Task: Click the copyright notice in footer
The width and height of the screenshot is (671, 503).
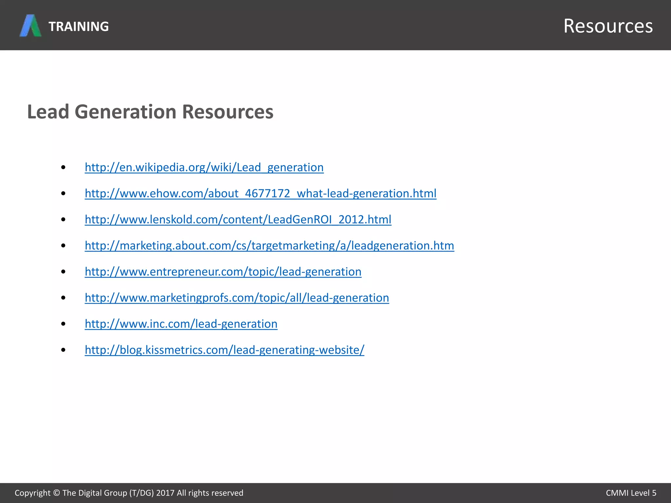Action: click(129, 493)
